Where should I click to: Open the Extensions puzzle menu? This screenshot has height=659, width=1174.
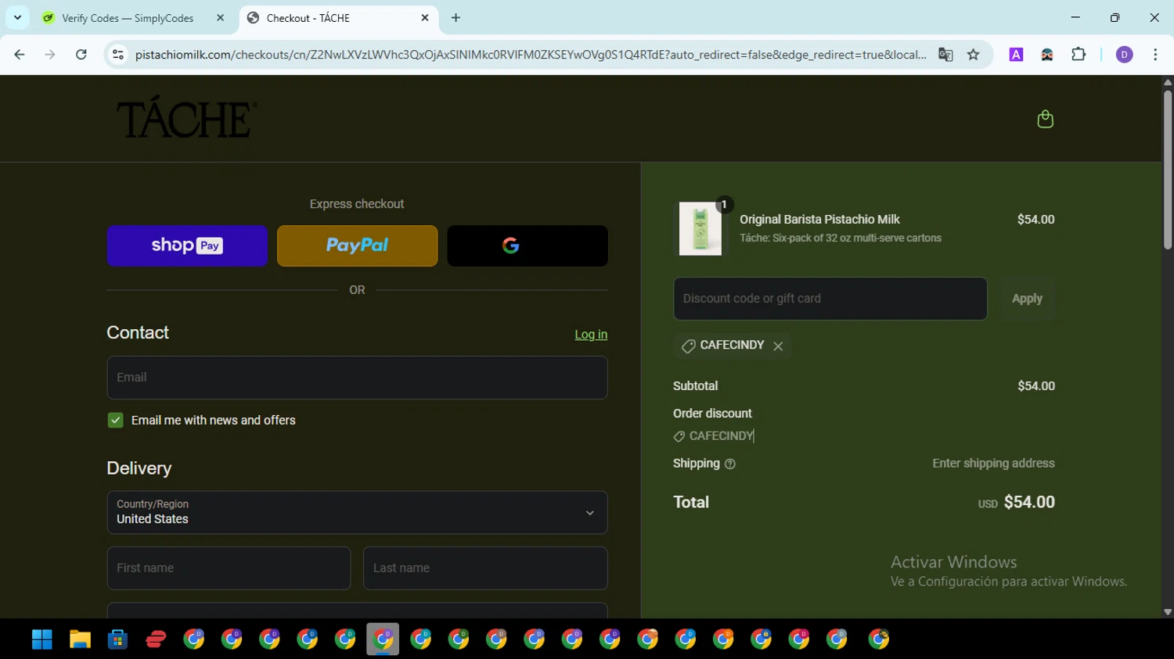(x=1079, y=55)
